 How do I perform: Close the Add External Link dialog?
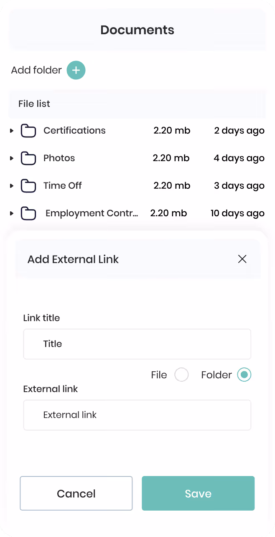click(x=242, y=259)
